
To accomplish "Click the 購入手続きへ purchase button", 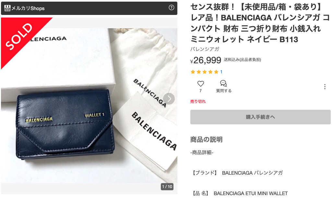I will click(x=260, y=117).
